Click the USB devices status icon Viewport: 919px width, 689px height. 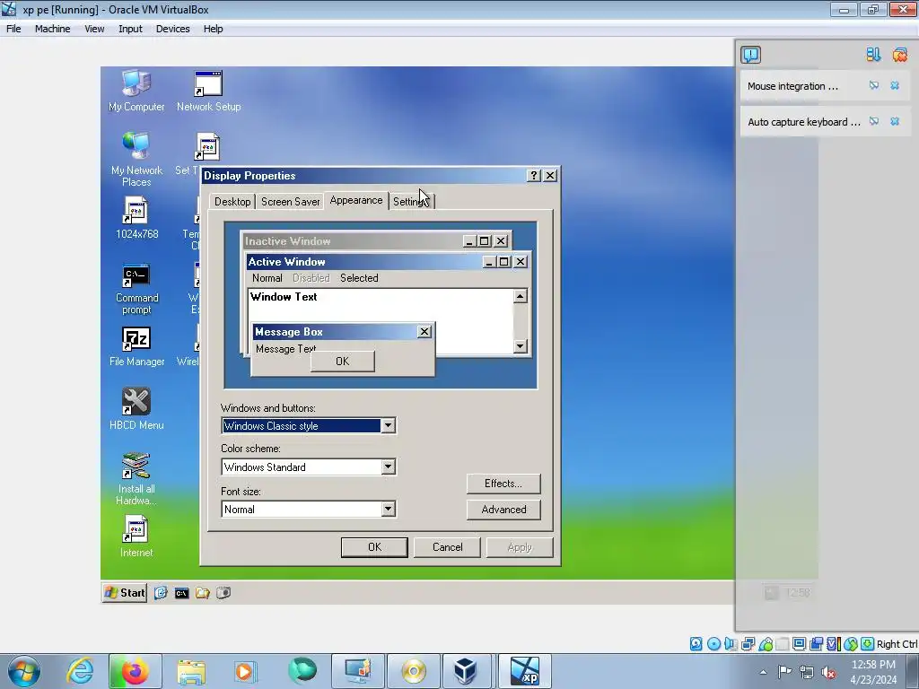[766, 644]
